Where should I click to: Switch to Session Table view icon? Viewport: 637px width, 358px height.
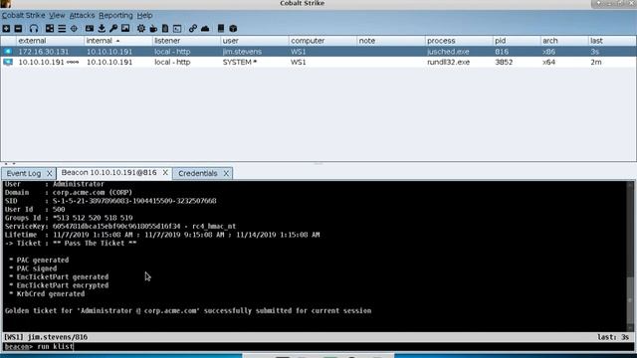pyautogui.click(x=62, y=29)
